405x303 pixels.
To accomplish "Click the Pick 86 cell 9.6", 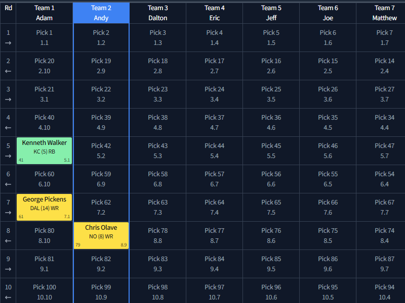I will [x=328, y=264].
